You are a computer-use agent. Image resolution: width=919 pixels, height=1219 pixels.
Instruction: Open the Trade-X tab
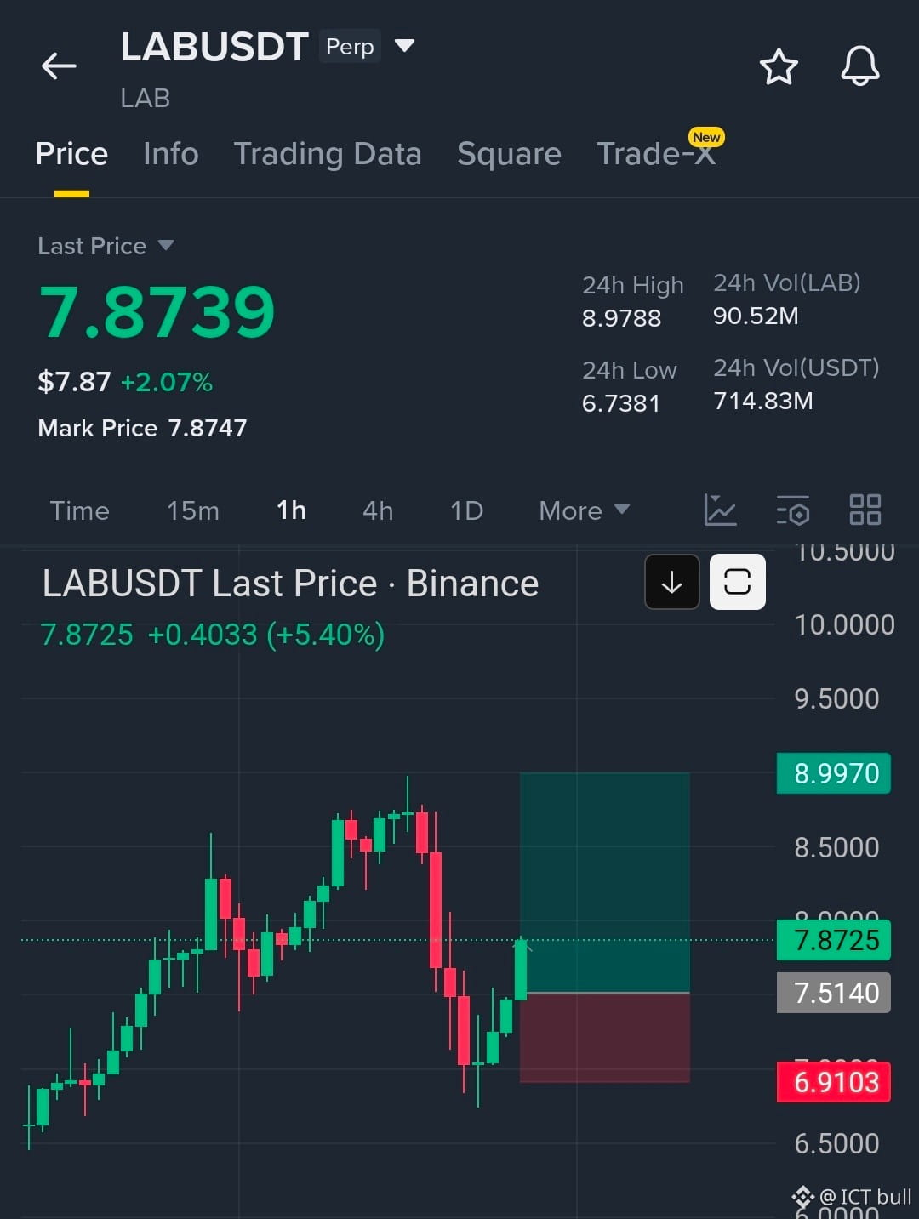point(656,154)
